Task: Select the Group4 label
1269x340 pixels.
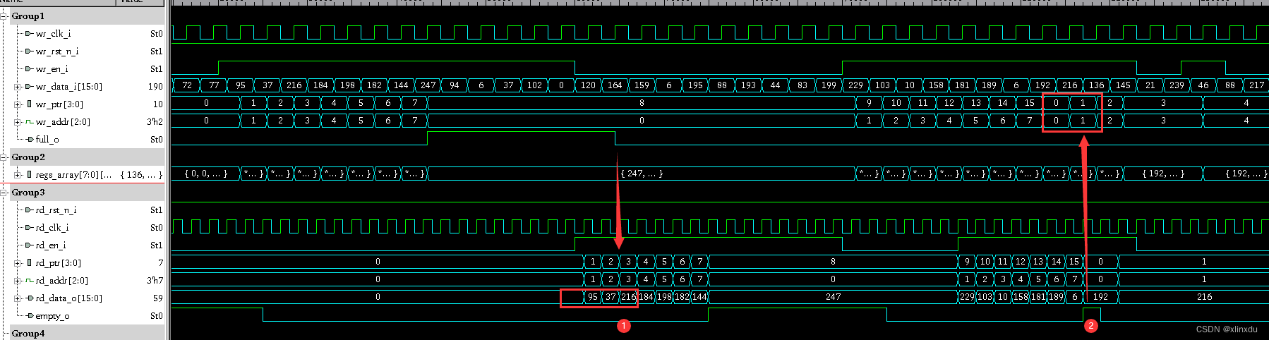Action: [x=28, y=333]
